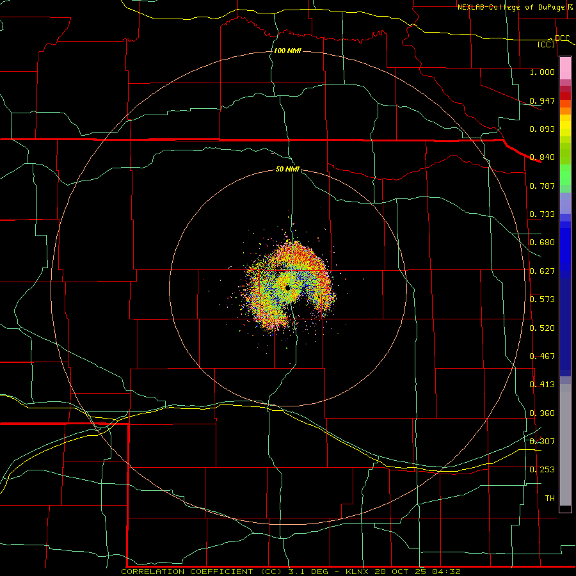Select the 0.627 legend value

pyautogui.click(x=542, y=271)
